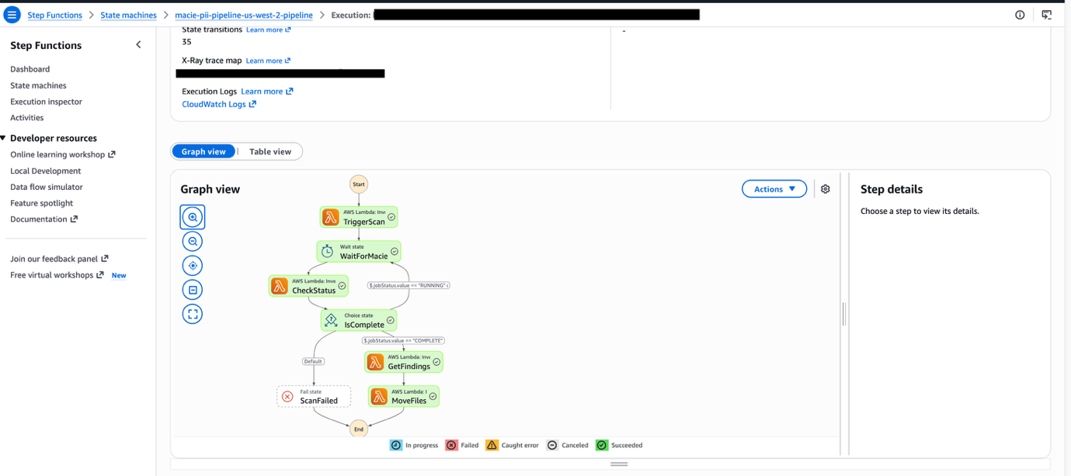Click Learn more next to State transitions
Screen dimensions: 1071x476
click(x=268, y=29)
